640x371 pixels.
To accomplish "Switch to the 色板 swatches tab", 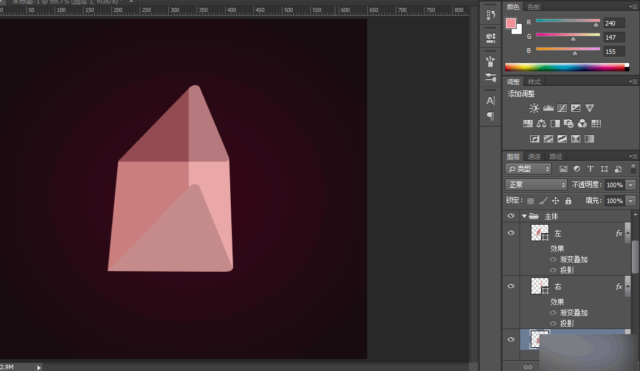I will tap(534, 6).
